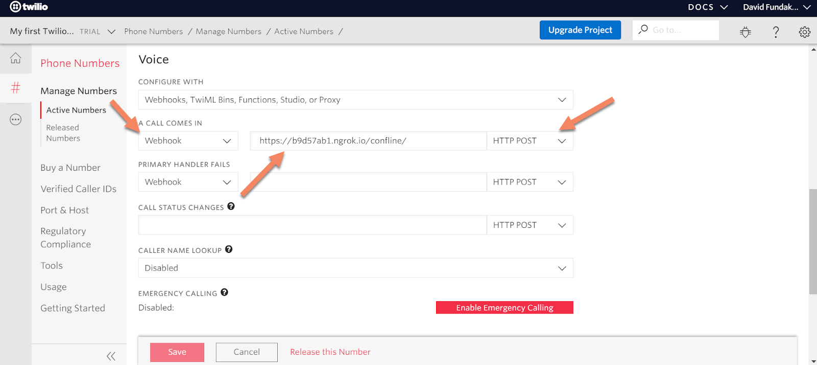
Task: Click the primary handler fails URL field
Action: coord(368,182)
